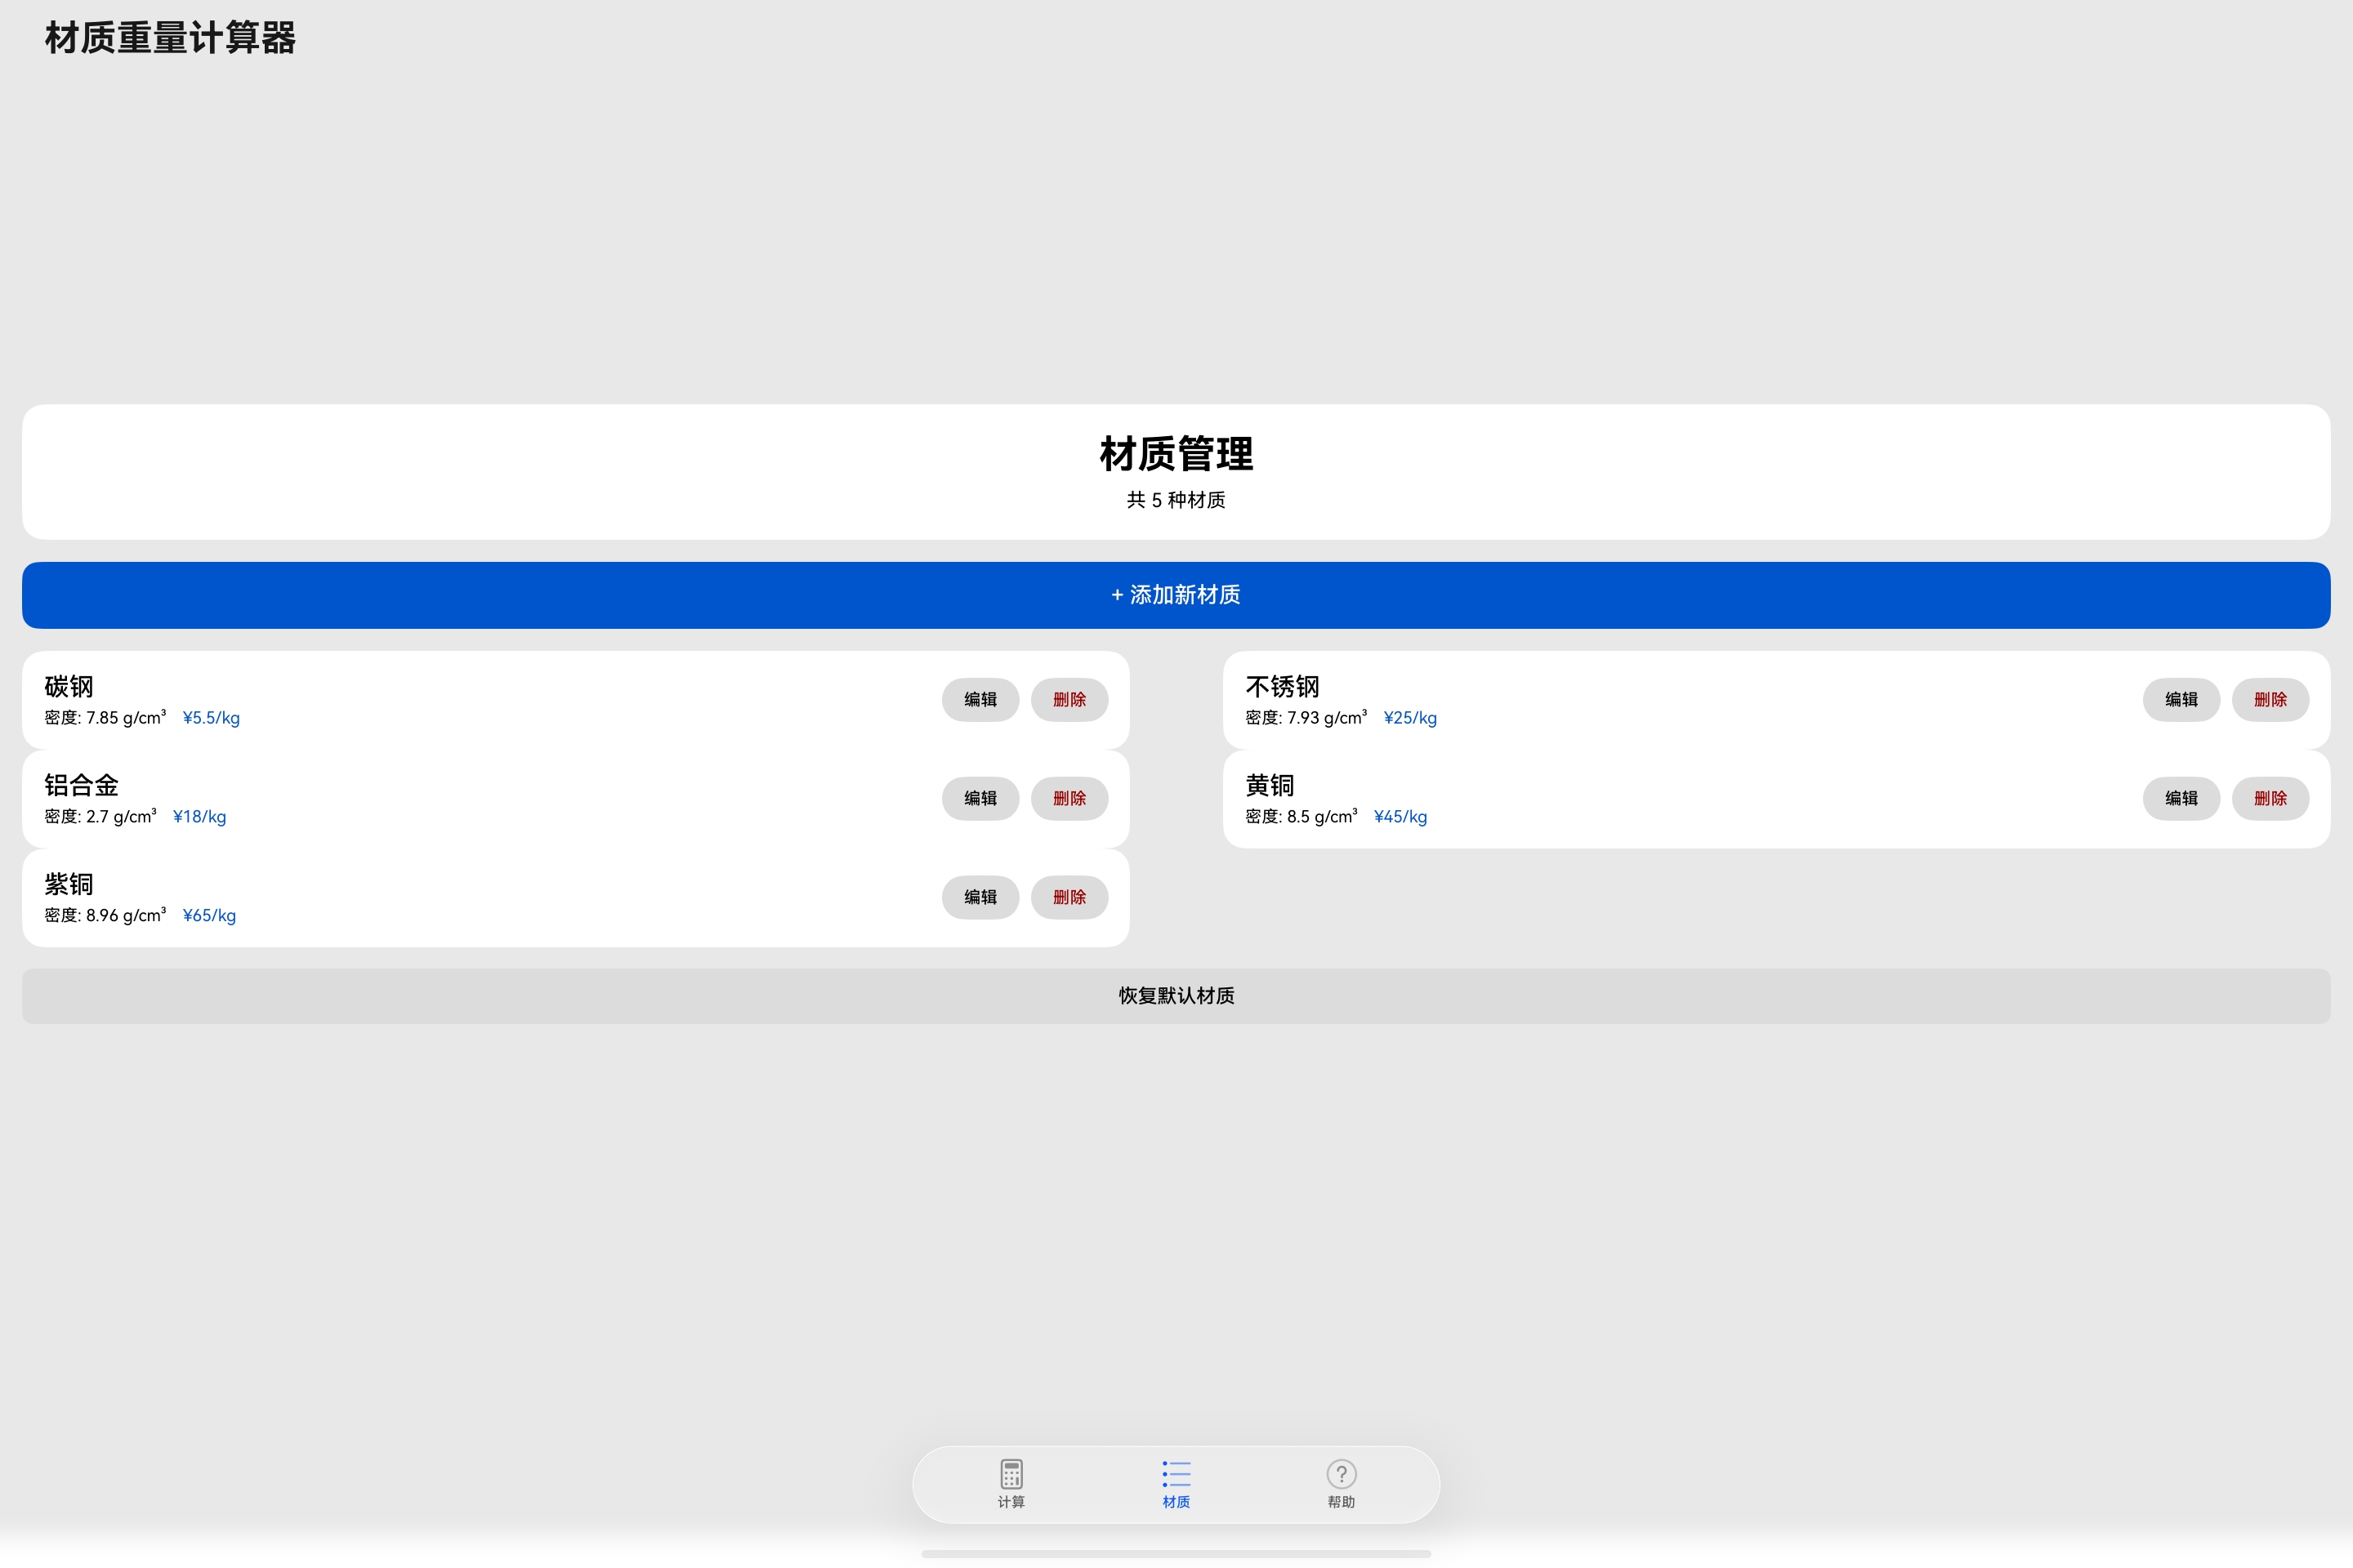2353x1568 pixels.
Task: Click the ¥45/kg price text
Action: (1400, 817)
